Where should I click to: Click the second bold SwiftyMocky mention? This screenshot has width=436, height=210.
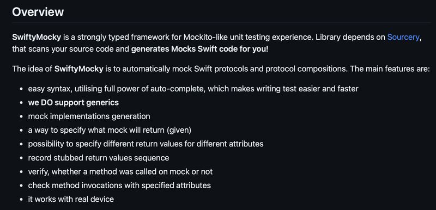click(78, 69)
